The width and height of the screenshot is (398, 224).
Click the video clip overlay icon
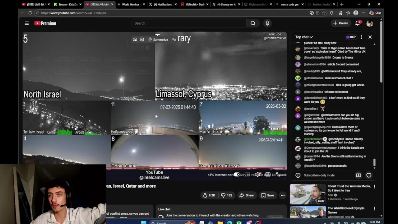pos(142,40)
